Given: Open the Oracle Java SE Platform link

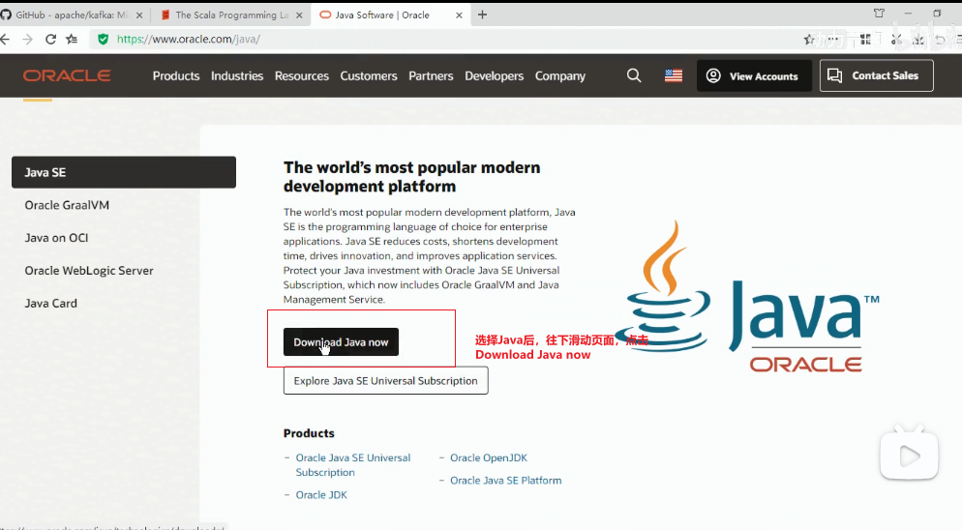Looking at the screenshot, I should (x=505, y=481).
